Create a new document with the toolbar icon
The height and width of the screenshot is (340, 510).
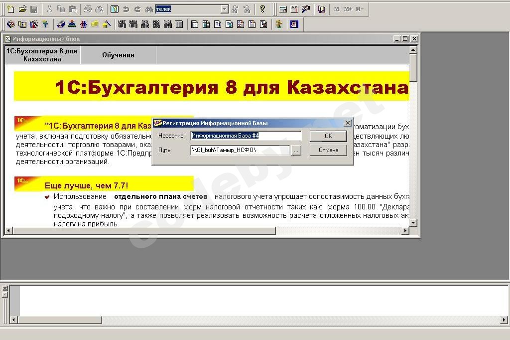tap(10, 9)
